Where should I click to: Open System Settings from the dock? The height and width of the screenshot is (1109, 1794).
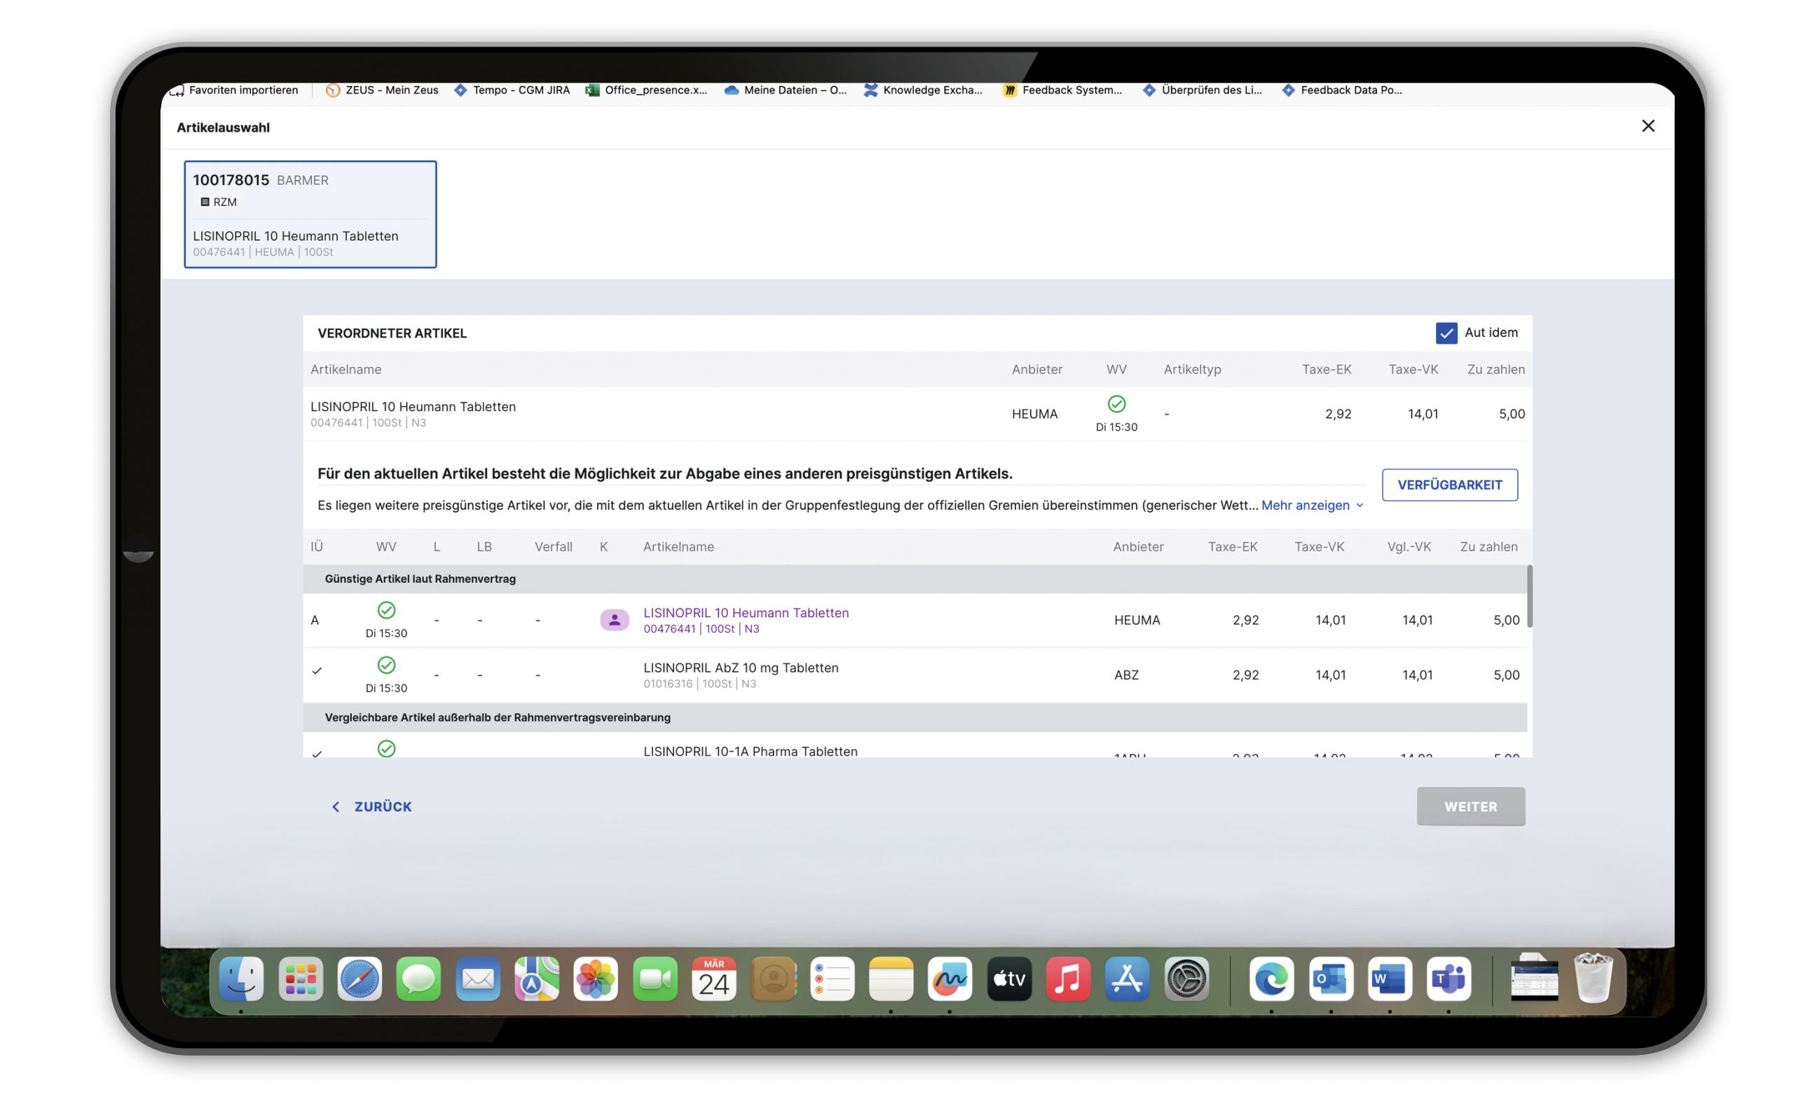point(1186,979)
